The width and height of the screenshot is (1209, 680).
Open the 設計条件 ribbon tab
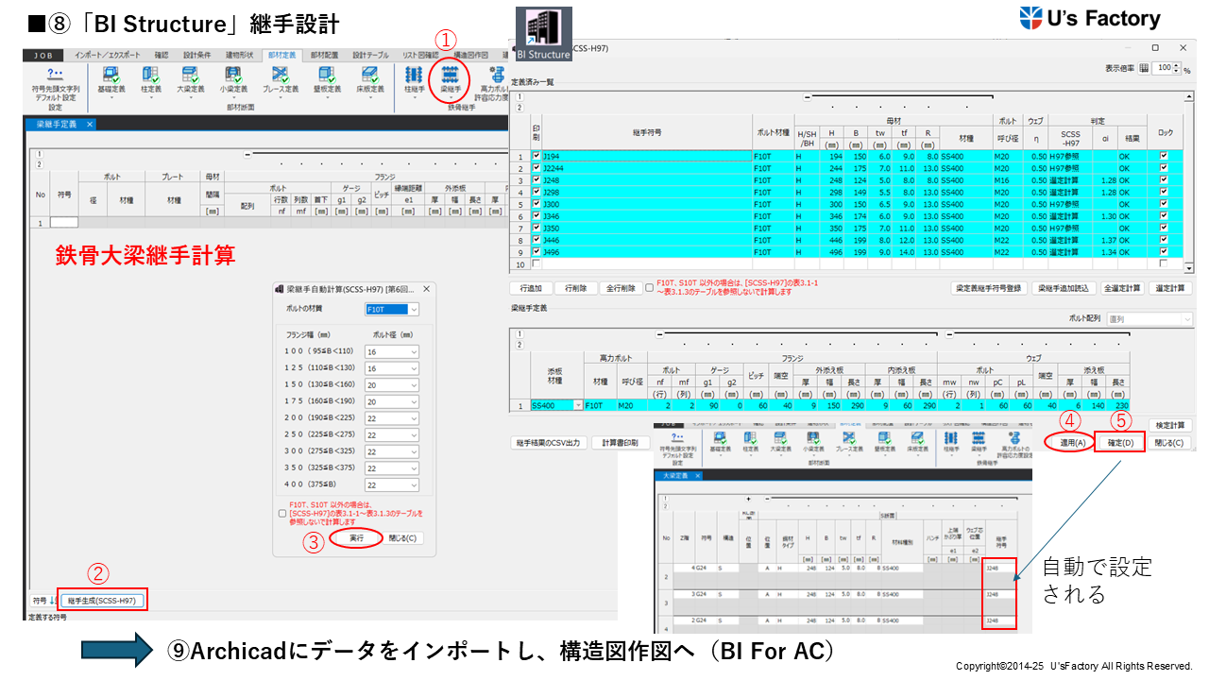[x=197, y=55]
